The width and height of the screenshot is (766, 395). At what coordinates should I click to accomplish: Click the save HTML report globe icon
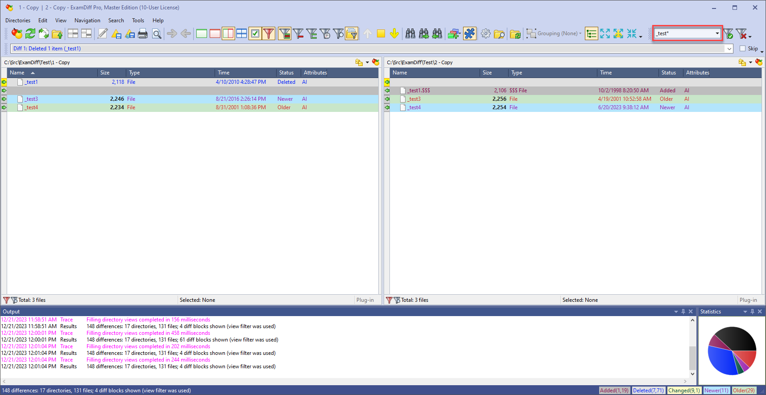(130, 33)
